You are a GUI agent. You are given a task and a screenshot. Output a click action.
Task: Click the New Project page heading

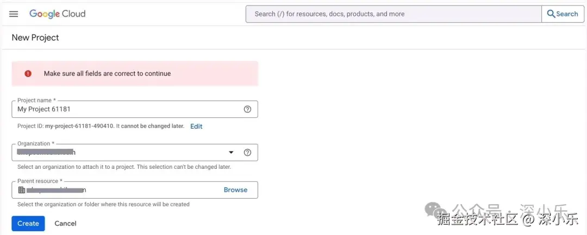(x=35, y=37)
